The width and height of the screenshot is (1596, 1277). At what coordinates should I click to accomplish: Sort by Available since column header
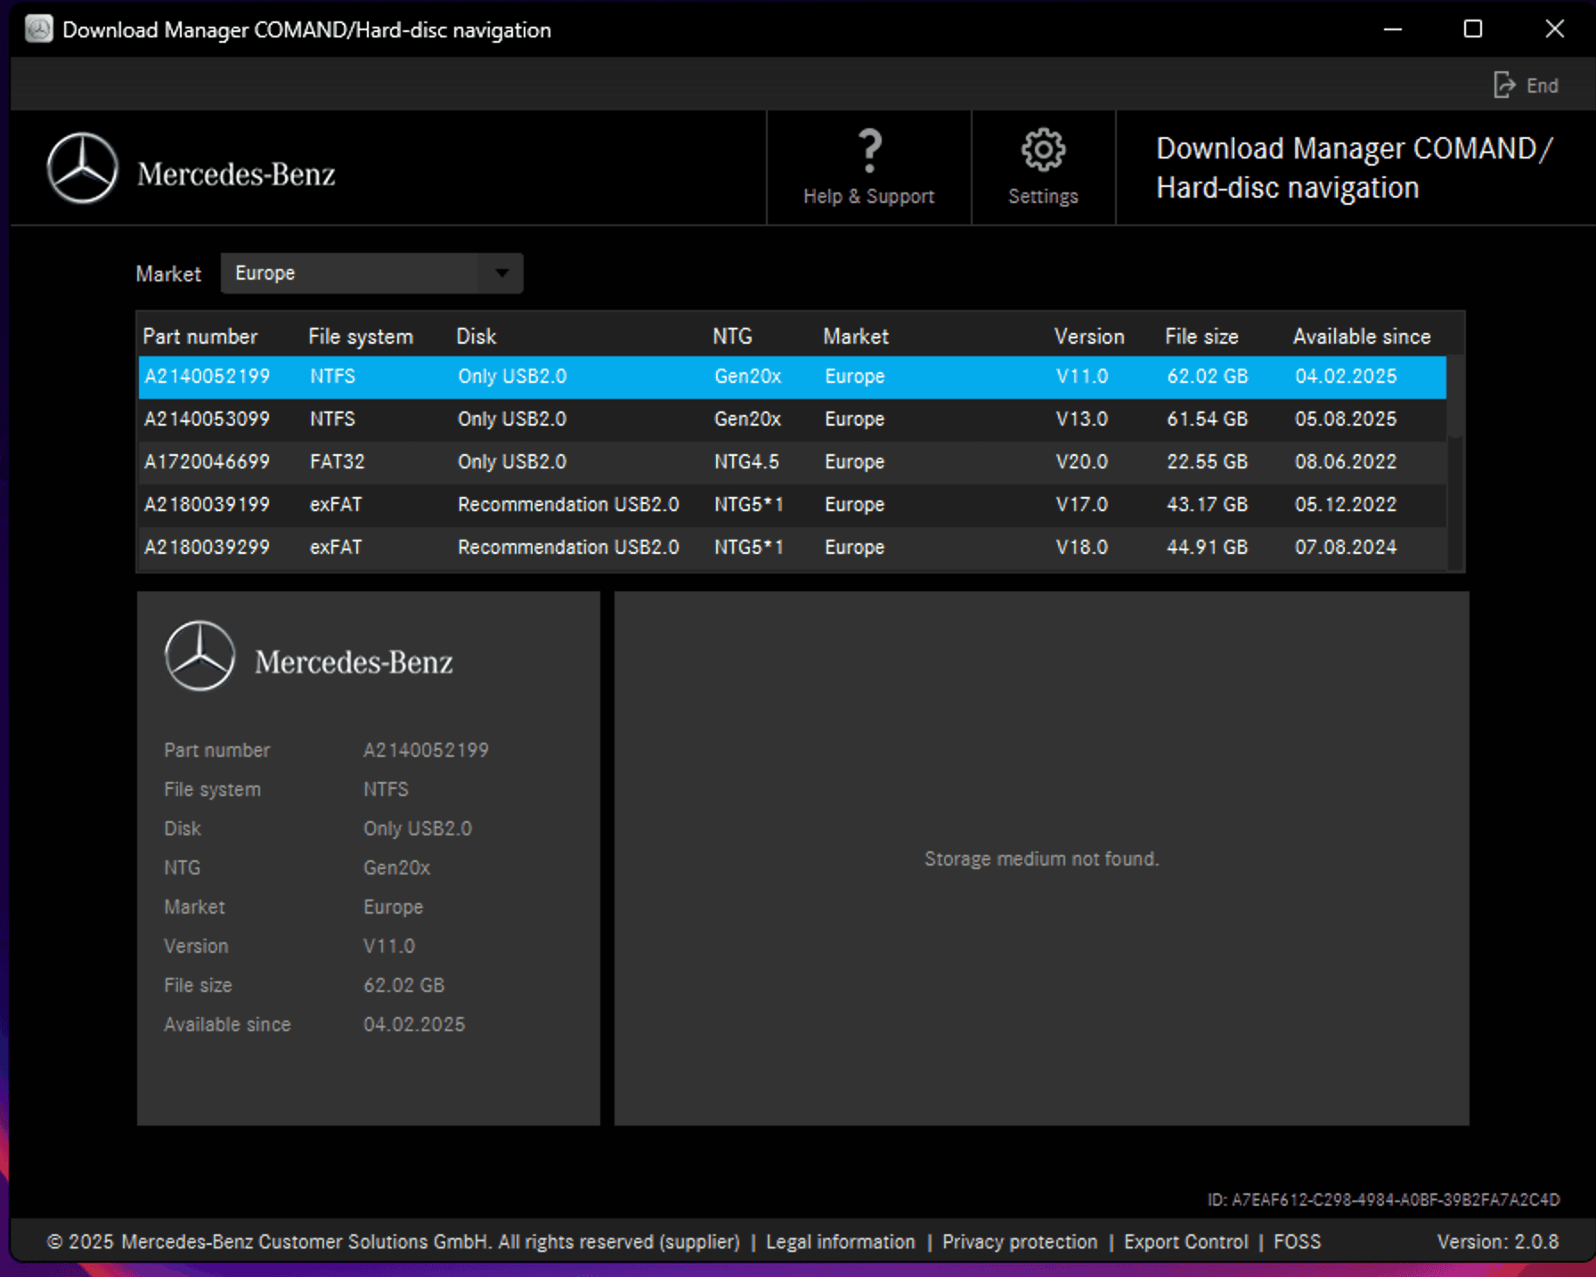click(1361, 337)
